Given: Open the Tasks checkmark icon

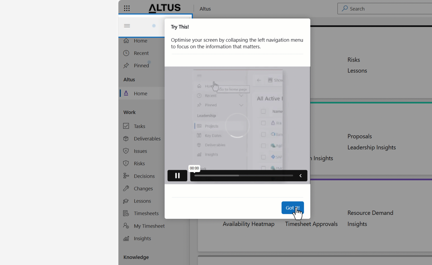Looking at the screenshot, I should [x=126, y=126].
